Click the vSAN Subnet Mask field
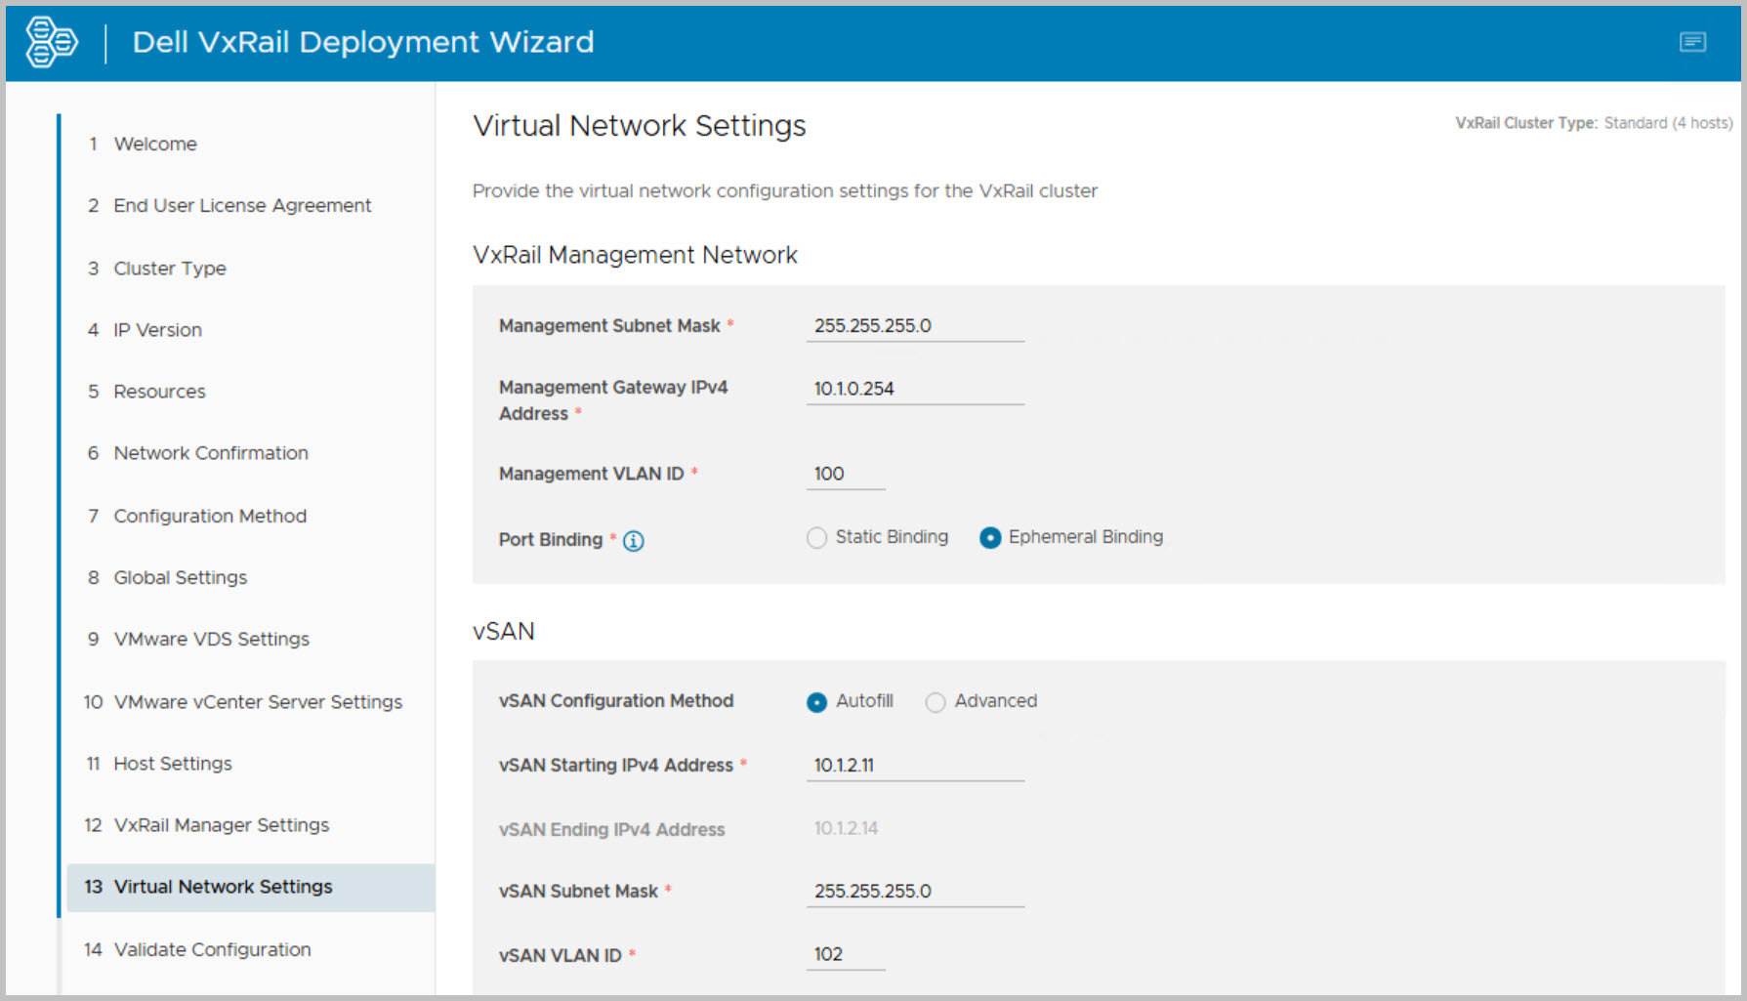The width and height of the screenshot is (1747, 1001). pos(914,891)
